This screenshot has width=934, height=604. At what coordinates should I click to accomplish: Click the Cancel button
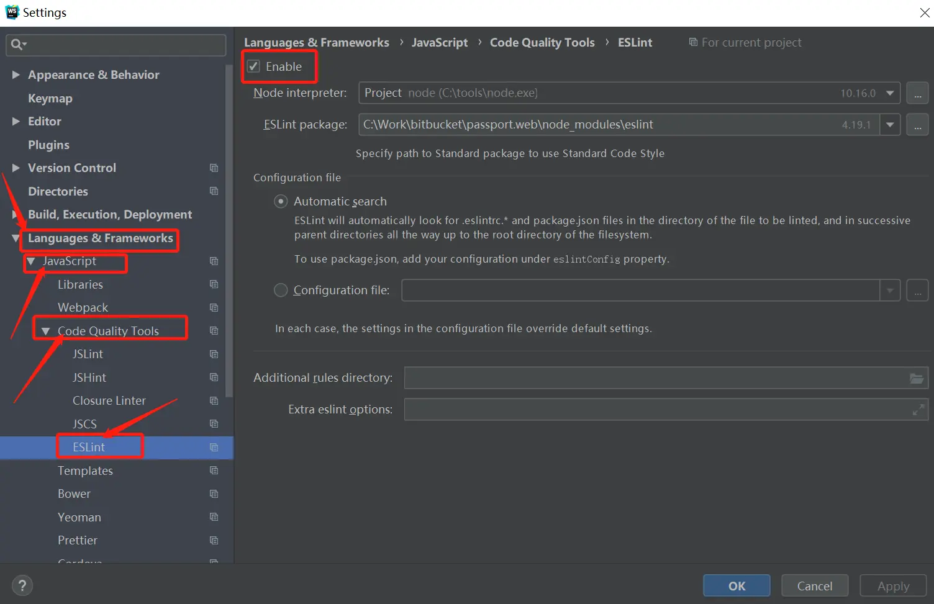(814, 585)
